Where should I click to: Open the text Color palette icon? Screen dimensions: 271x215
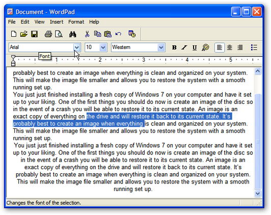[205, 47]
